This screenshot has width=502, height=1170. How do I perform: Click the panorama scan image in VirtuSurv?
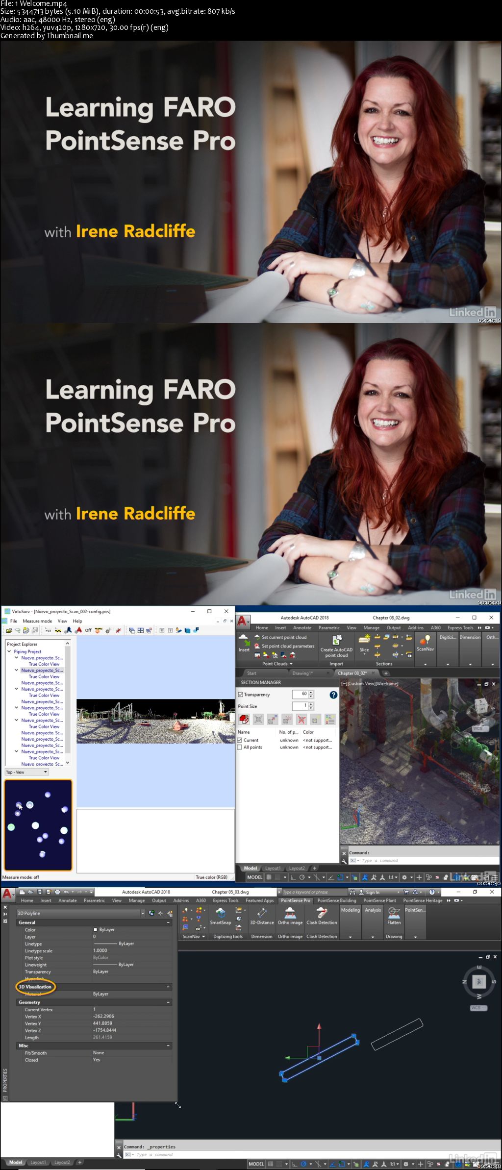pos(155,721)
